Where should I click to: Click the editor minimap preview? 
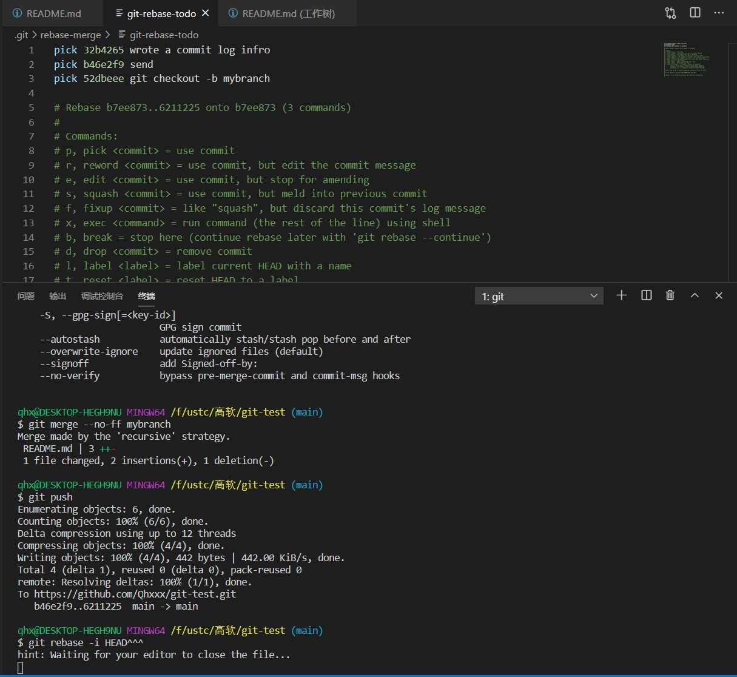click(x=687, y=59)
